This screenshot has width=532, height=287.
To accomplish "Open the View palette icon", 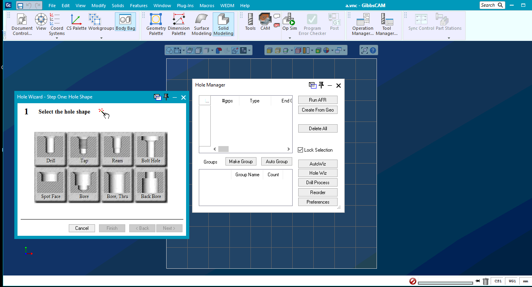I will click(x=41, y=22).
